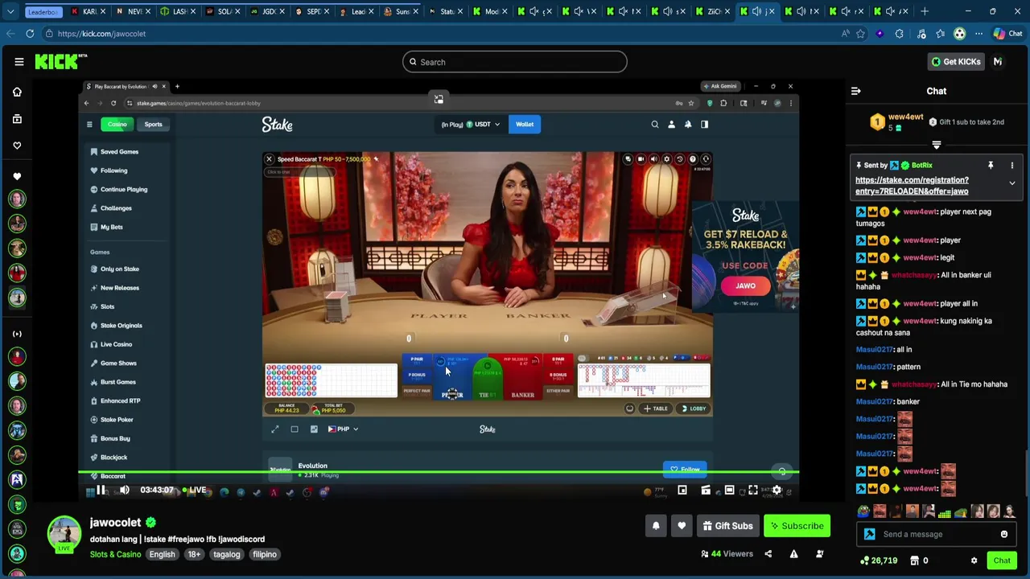The image size is (1030, 579).
Task: Open Saved Games in Stake sidebar
Action: 119,151
